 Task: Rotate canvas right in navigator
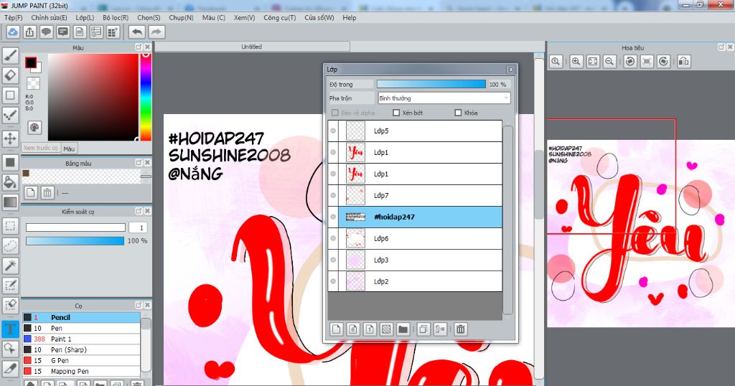tap(663, 62)
